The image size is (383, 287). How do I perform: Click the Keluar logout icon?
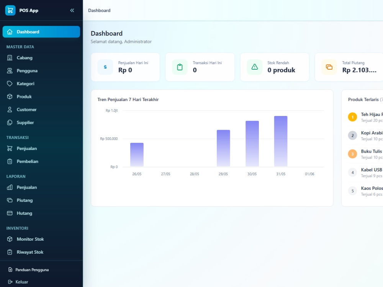click(10, 282)
